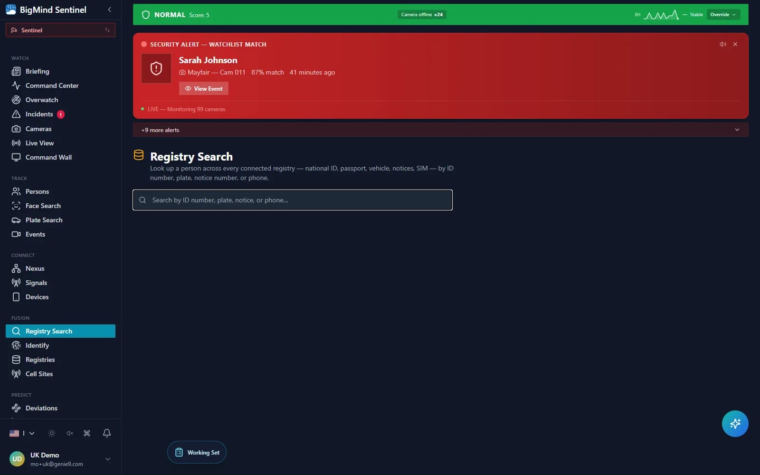Click the 'Stable' trend label

(x=696, y=15)
